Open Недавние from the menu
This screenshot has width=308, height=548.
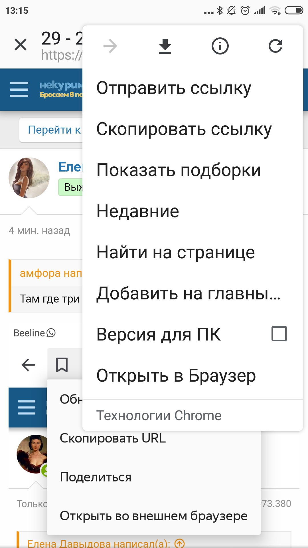138,211
